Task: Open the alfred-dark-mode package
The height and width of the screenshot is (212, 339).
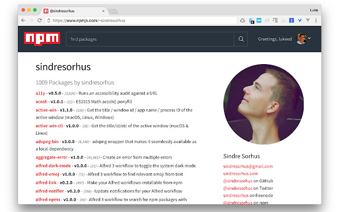Action: point(53,166)
